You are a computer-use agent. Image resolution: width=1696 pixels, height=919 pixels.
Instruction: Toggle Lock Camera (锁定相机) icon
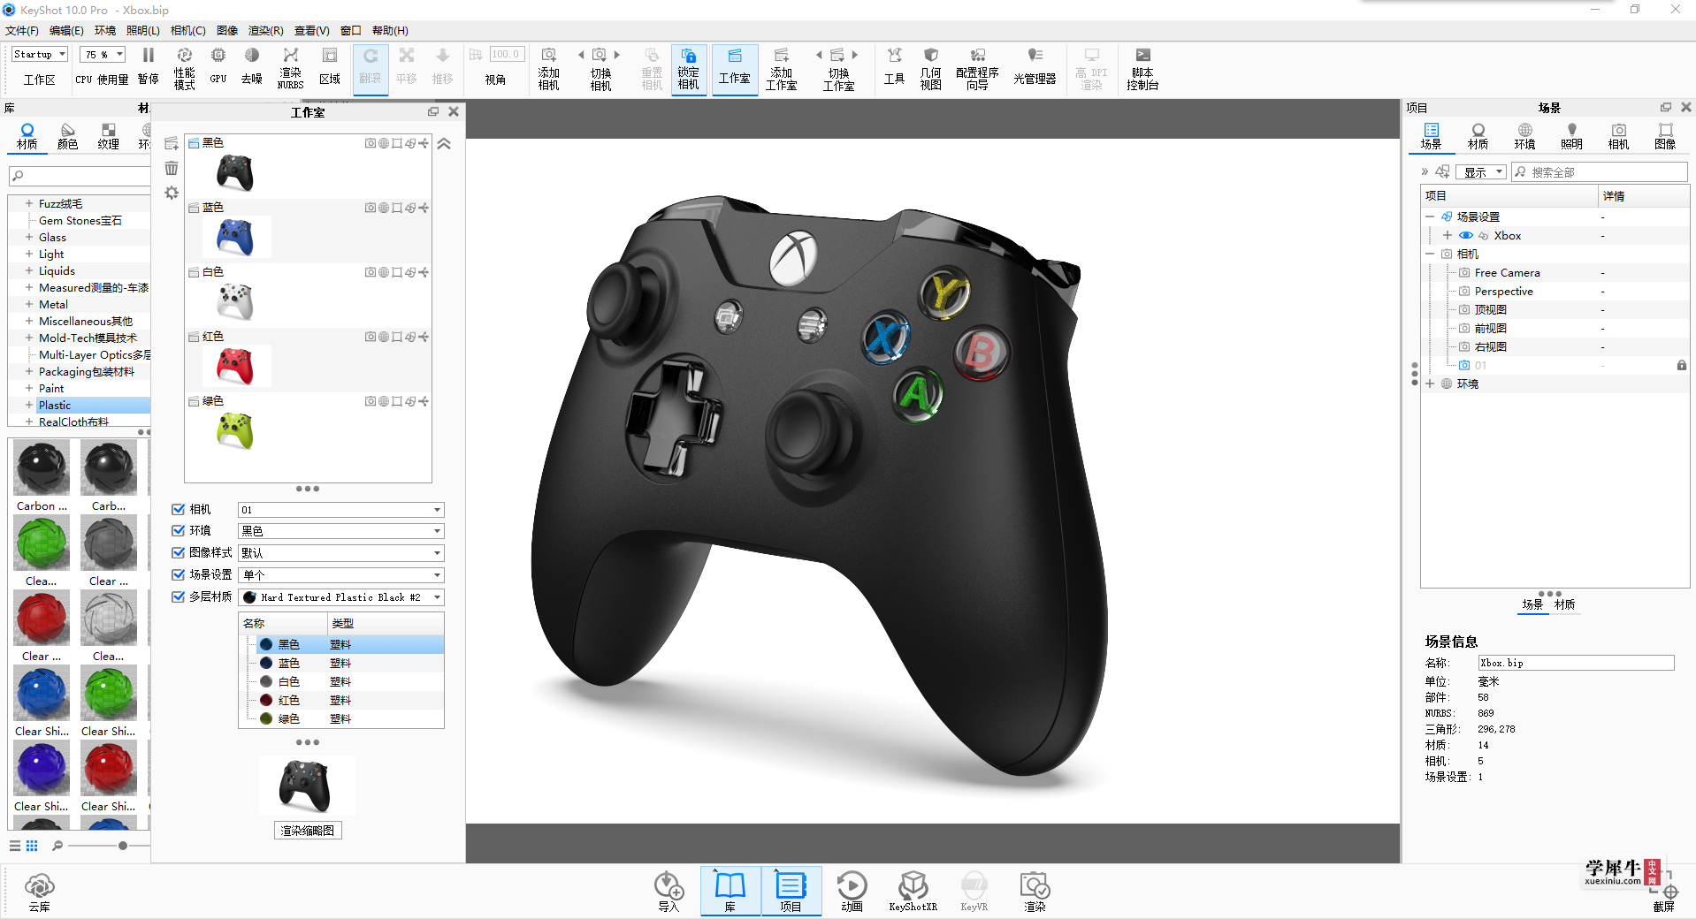(688, 67)
